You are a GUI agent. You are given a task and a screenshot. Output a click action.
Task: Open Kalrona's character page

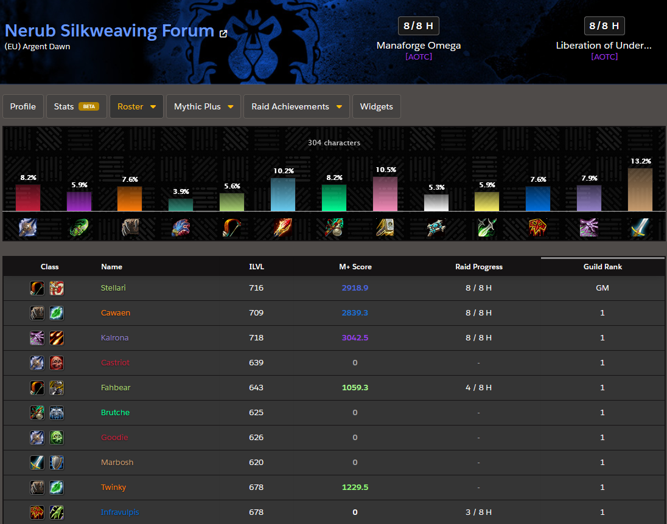(114, 337)
